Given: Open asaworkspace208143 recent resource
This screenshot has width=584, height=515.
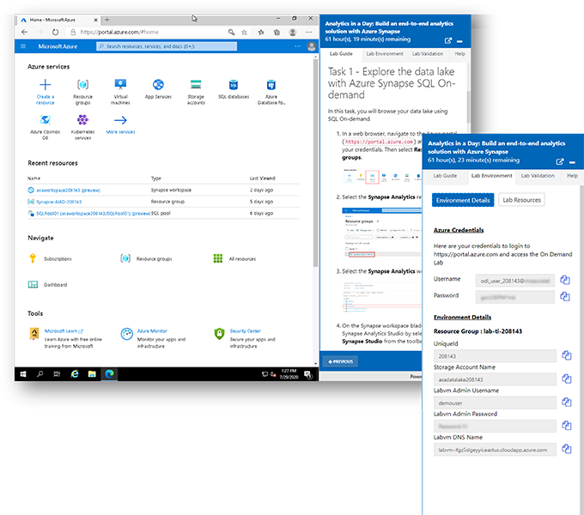Looking at the screenshot, I should coord(68,191).
